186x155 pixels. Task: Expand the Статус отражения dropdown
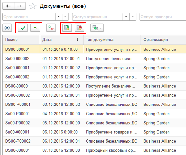coord(126,17)
